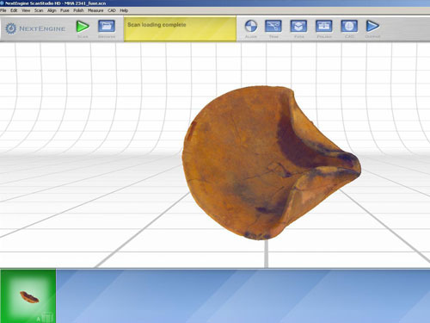430x323 pixels.
Task: Open the Scan menu
Action: click(x=39, y=10)
